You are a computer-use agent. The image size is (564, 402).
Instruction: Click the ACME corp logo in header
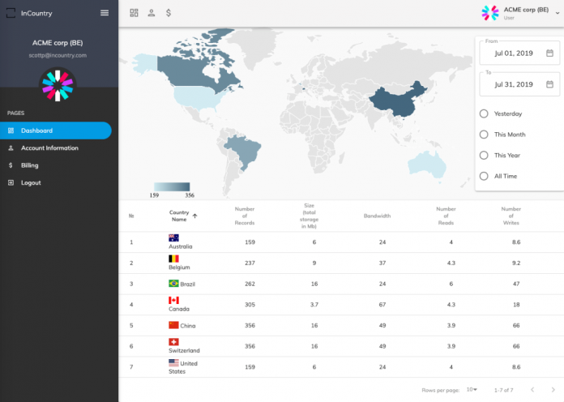point(490,13)
